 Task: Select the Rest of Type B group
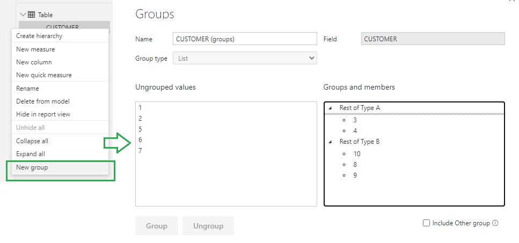360,142
